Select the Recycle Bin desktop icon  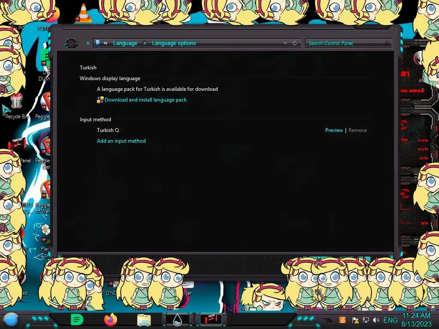17,106
